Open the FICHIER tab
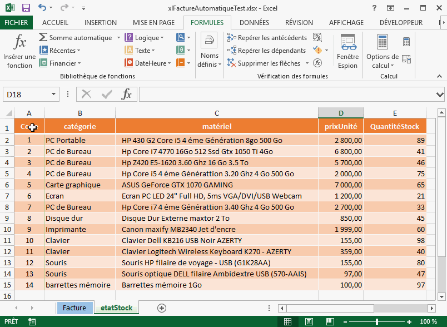447x327 pixels. coord(16,22)
